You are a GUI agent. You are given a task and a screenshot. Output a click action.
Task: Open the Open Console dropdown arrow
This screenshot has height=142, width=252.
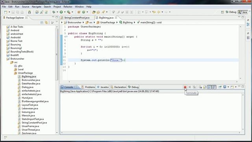[235, 87]
